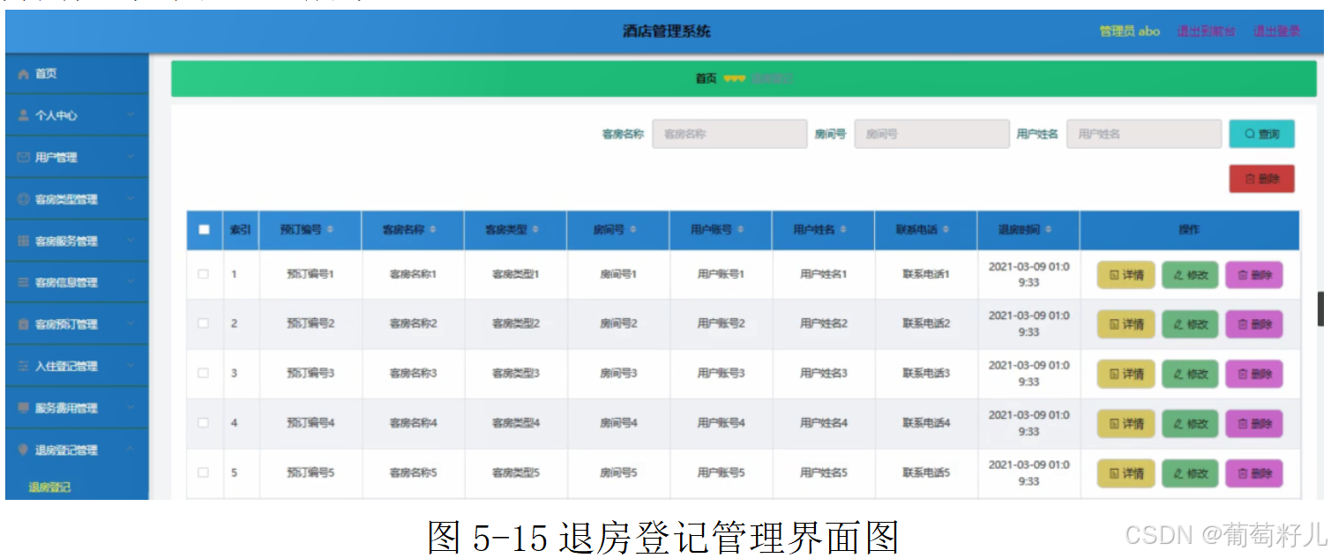The width and height of the screenshot is (1331, 558).
Task: Click the cell 用户账号1
Action: pos(721,275)
